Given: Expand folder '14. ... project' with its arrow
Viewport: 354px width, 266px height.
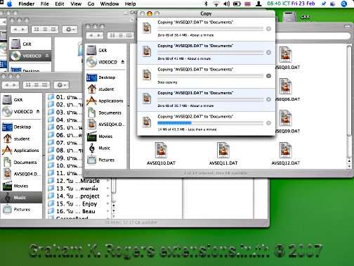Looking at the screenshot, I should pyautogui.click(x=108, y=196).
